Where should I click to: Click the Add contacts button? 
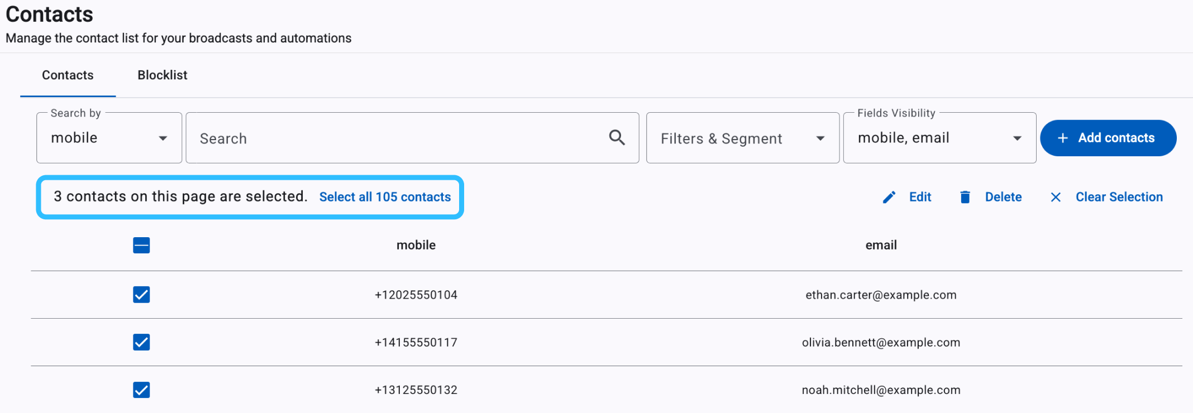pos(1108,138)
